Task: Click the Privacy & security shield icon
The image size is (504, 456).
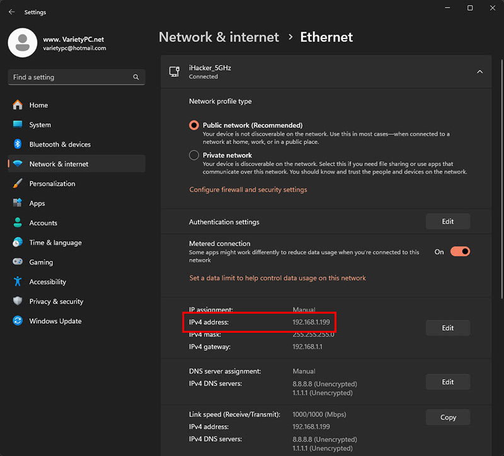Action: pyautogui.click(x=18, y=301)
